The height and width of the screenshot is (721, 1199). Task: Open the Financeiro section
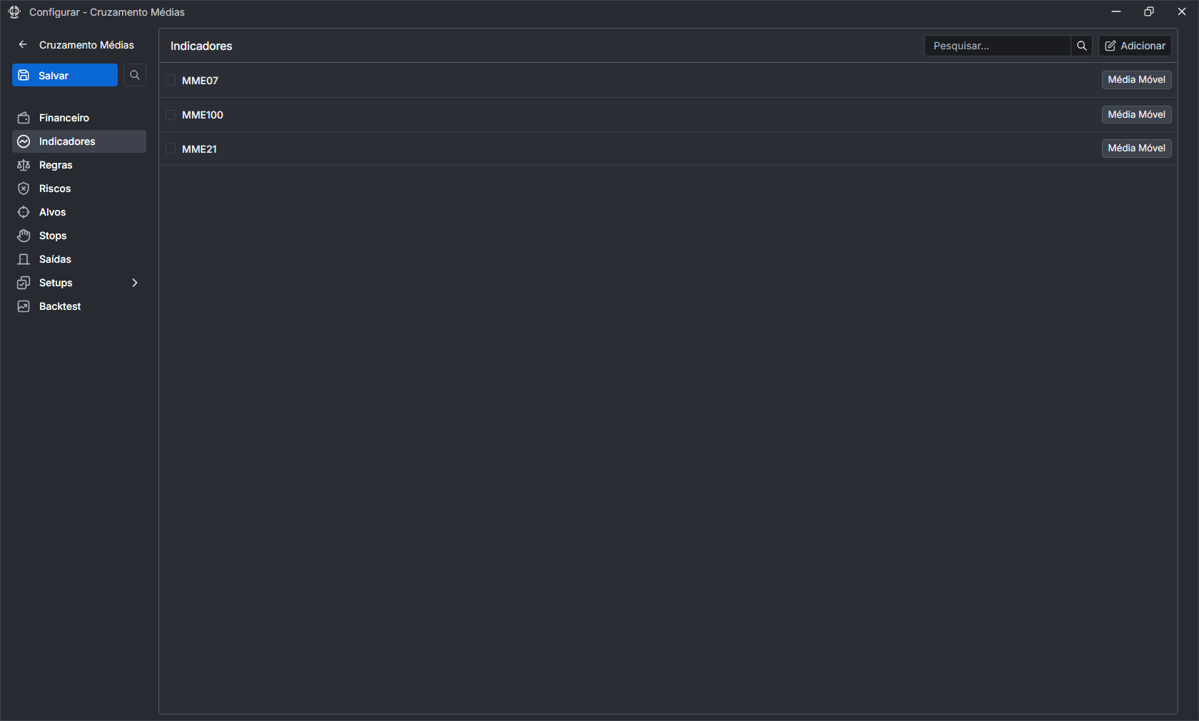[x=64, y=118]
